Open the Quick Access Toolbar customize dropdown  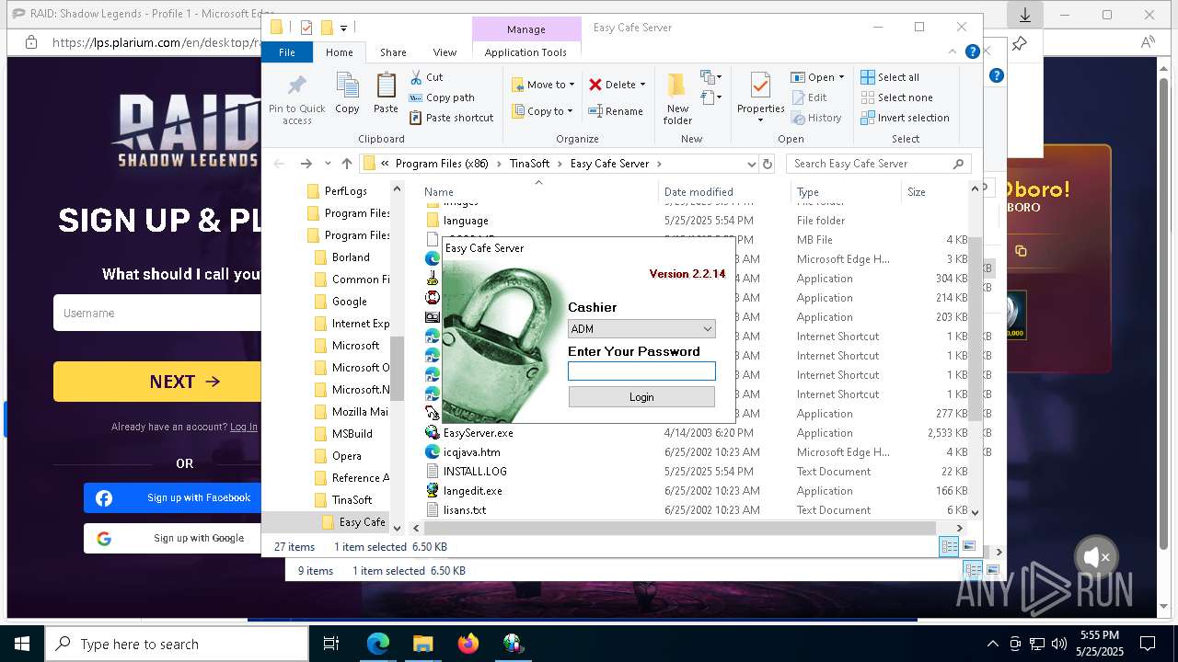point(343,28)
